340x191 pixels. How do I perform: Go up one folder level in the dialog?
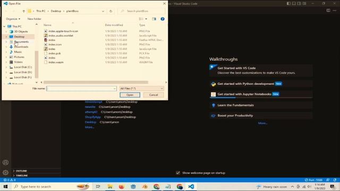pyautogui.click(x=23, y=11)
